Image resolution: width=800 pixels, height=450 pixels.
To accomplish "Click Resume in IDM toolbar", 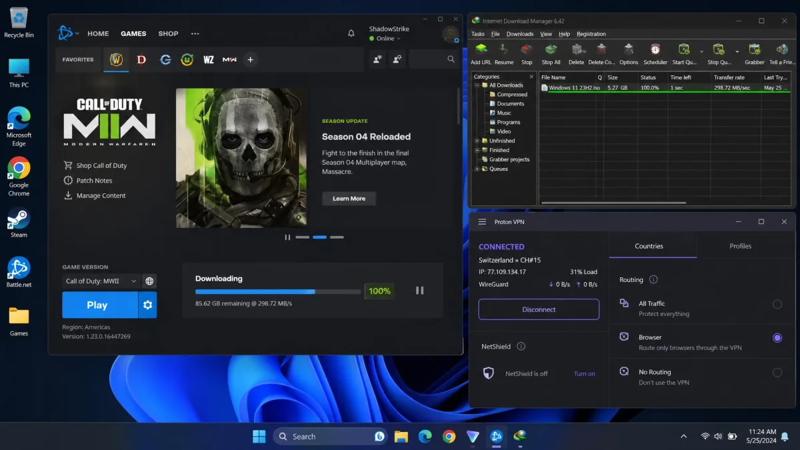I will click(x=504, y=53).
